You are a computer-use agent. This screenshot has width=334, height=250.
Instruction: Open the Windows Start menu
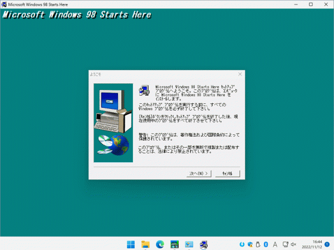coord(131,244)
